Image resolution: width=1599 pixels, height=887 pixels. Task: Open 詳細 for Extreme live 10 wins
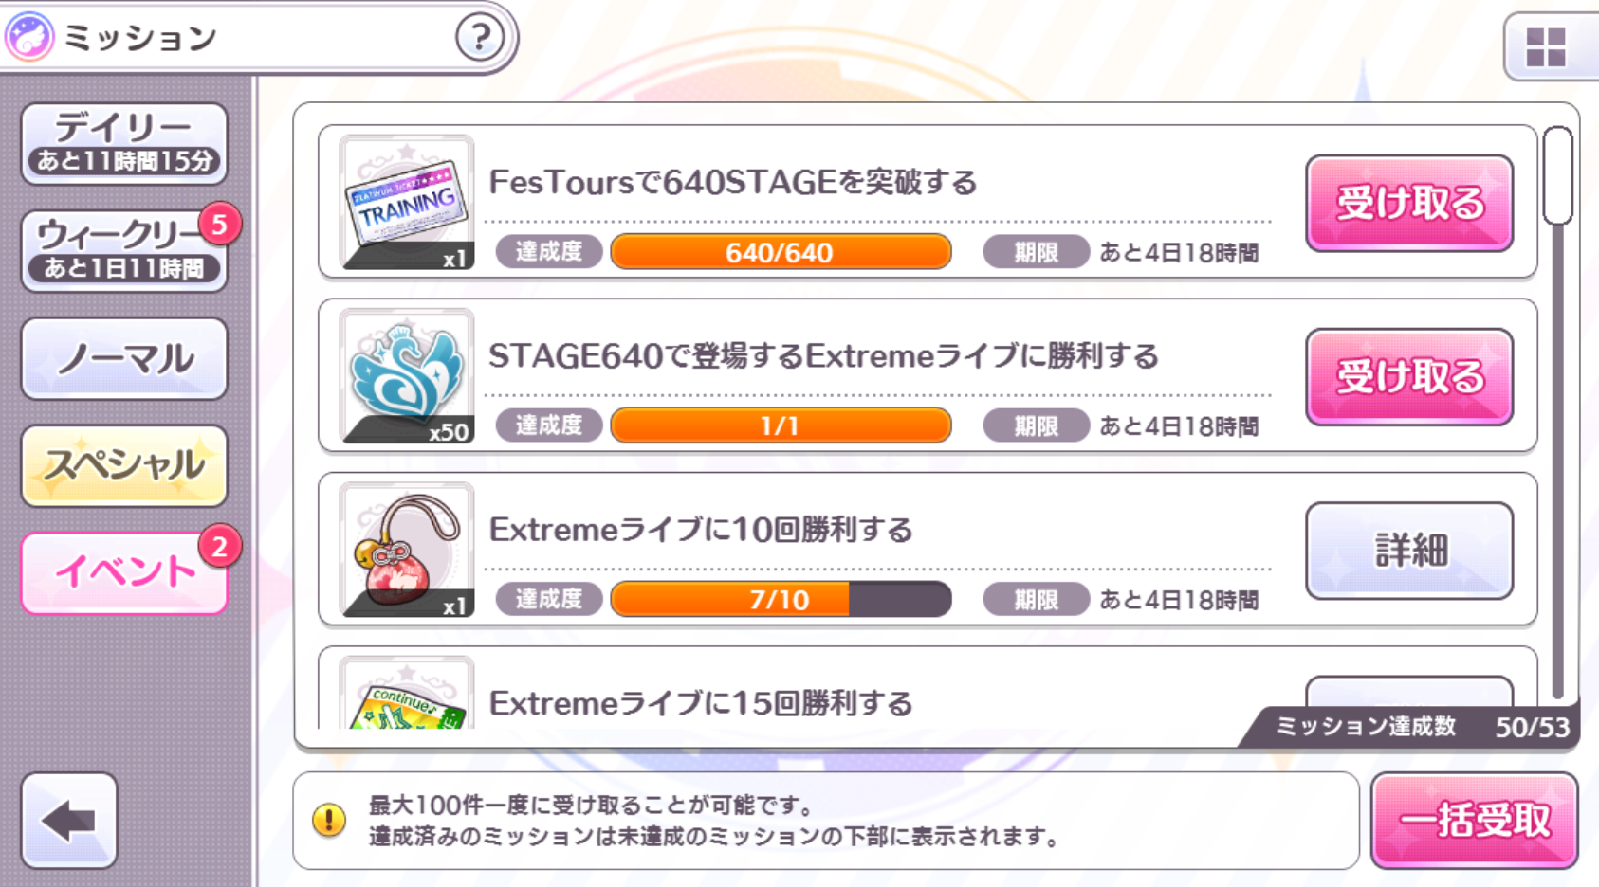[1408, 551]
